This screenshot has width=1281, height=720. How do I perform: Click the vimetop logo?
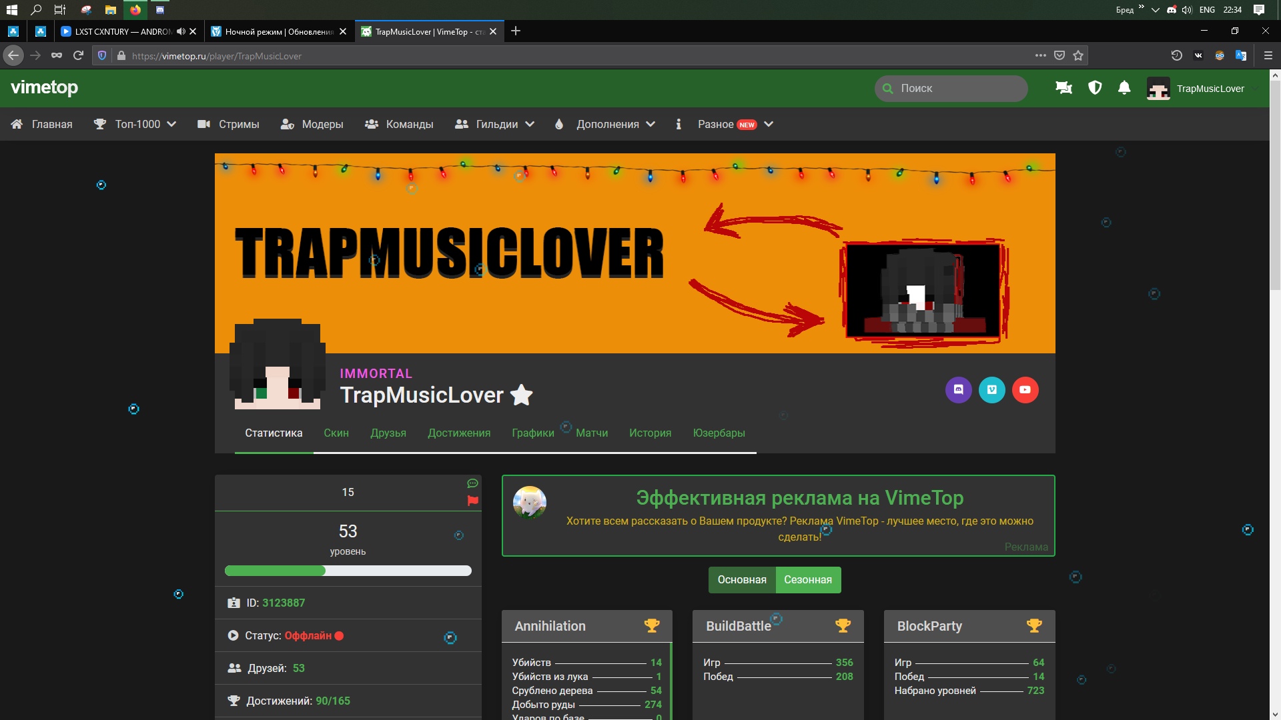coord(44,88)
